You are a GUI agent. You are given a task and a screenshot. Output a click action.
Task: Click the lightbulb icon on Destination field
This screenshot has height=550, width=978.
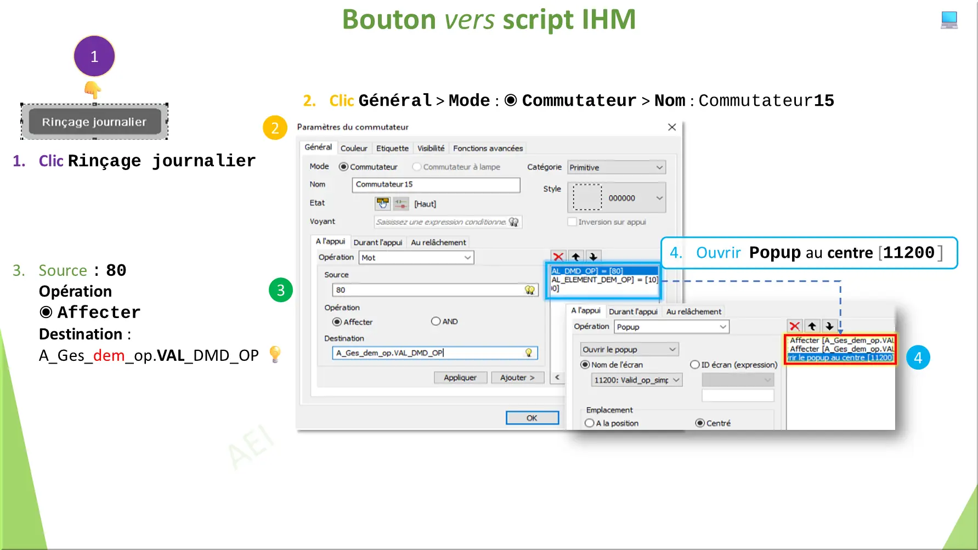(528, 353)
